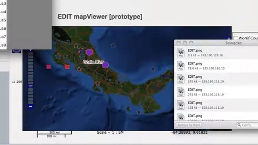Click the magnifier icon in Cerca field
This screenshot has width=258, height=145.
[x=239, y=125]
